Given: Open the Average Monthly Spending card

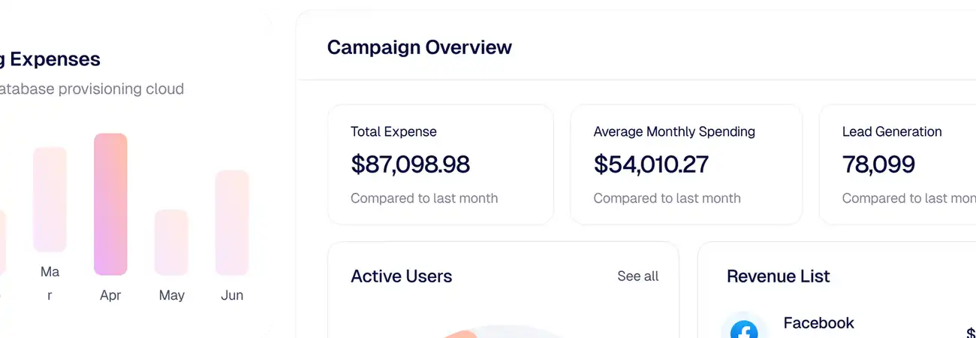Looking at the screenshot, I should (685, 164).
